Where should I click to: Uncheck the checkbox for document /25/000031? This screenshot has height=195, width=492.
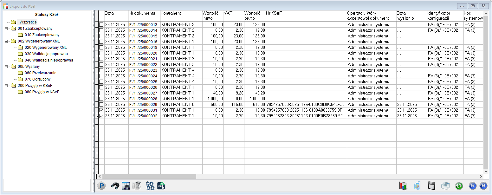[x=101, y=110]
